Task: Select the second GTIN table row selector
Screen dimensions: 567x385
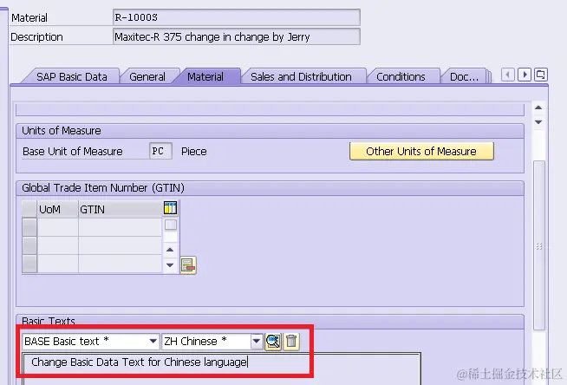Action: [29, 245]
